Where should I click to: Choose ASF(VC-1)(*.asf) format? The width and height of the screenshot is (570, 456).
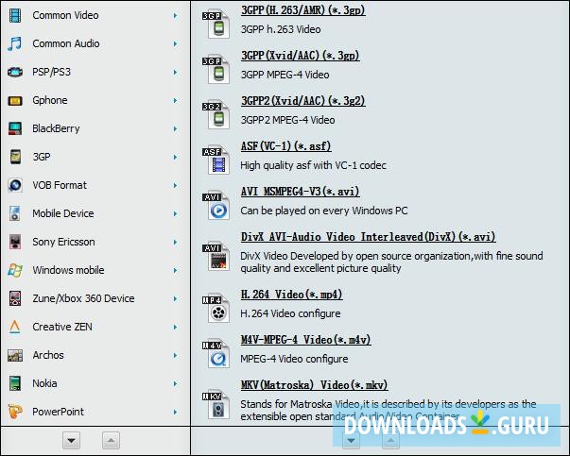click(x=285, y=146)
